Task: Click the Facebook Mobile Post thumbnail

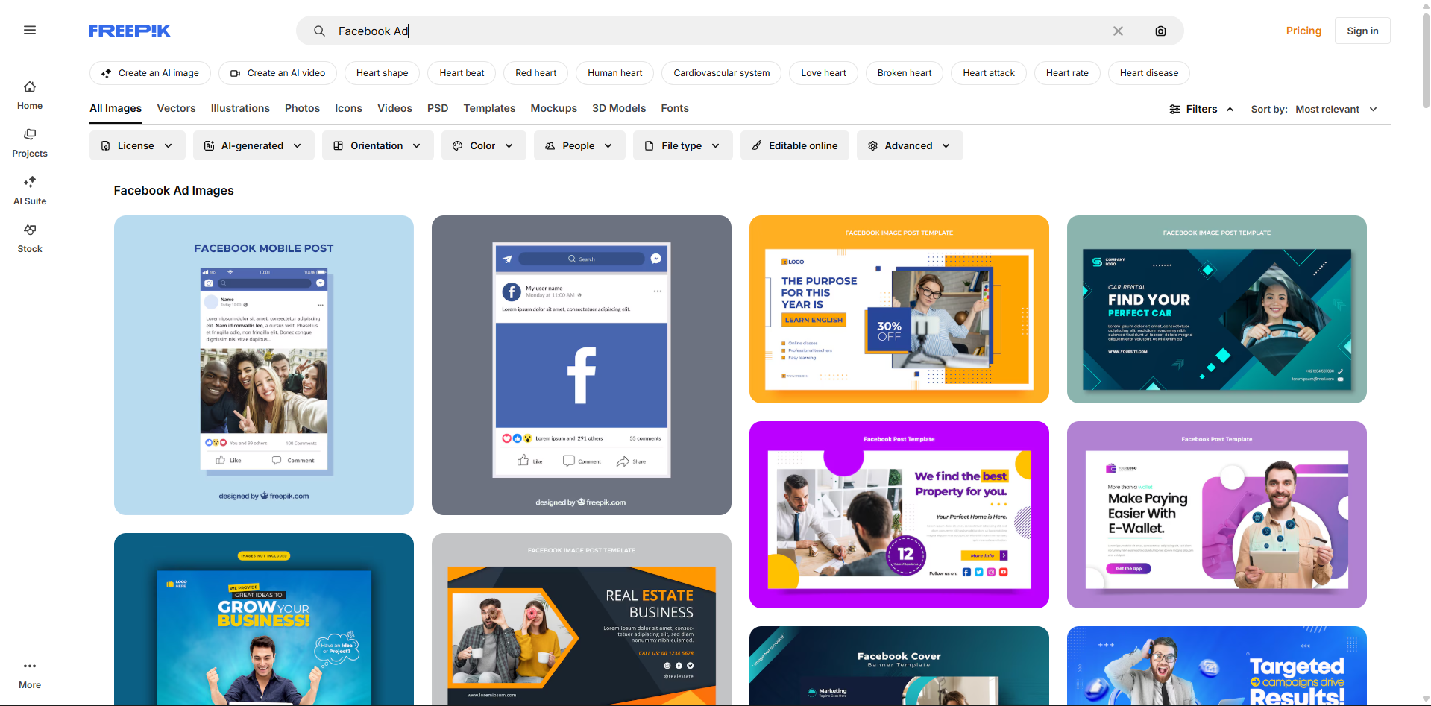Action: [x=263, y=365]
